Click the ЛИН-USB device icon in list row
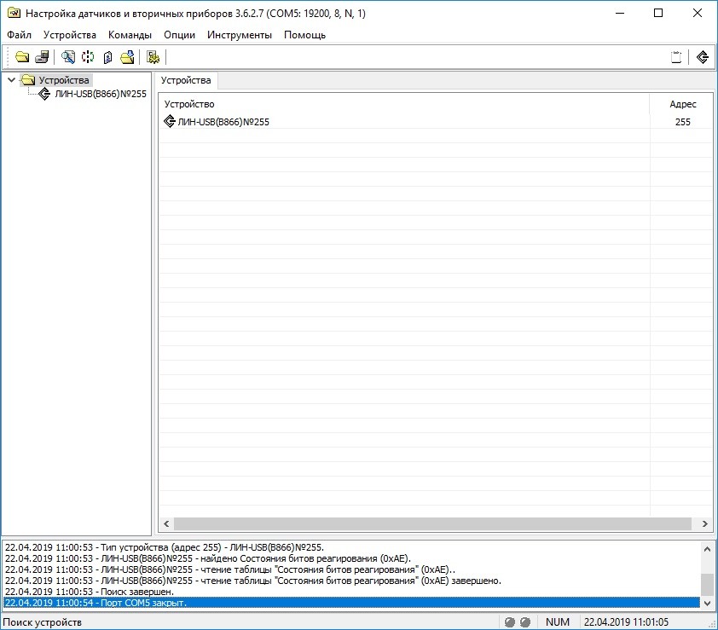The image size is (718, 630). point(170,121)
